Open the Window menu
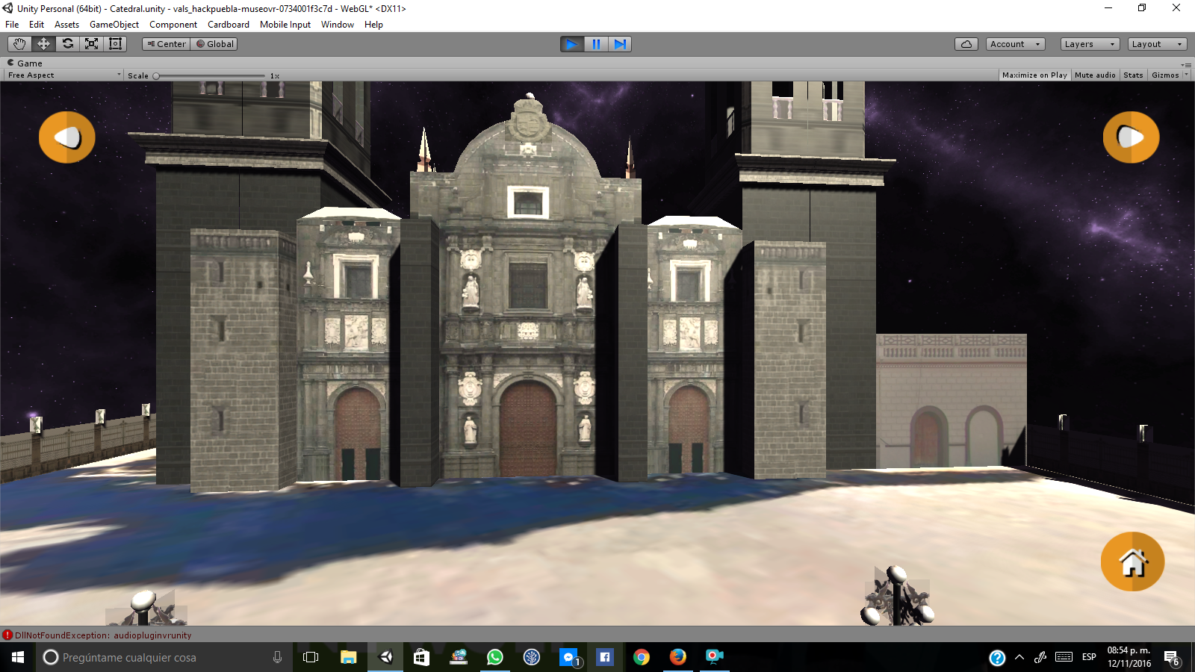Screen dimensions: 1195x672 (x=338, y=25)
